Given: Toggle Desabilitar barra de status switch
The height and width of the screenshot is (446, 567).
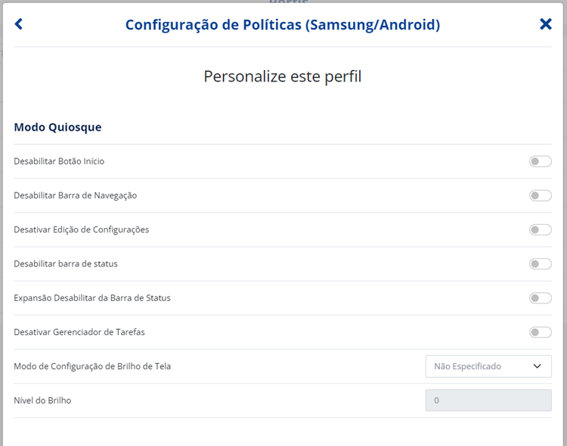Looking at the screenshot, I should click(541, 264).
